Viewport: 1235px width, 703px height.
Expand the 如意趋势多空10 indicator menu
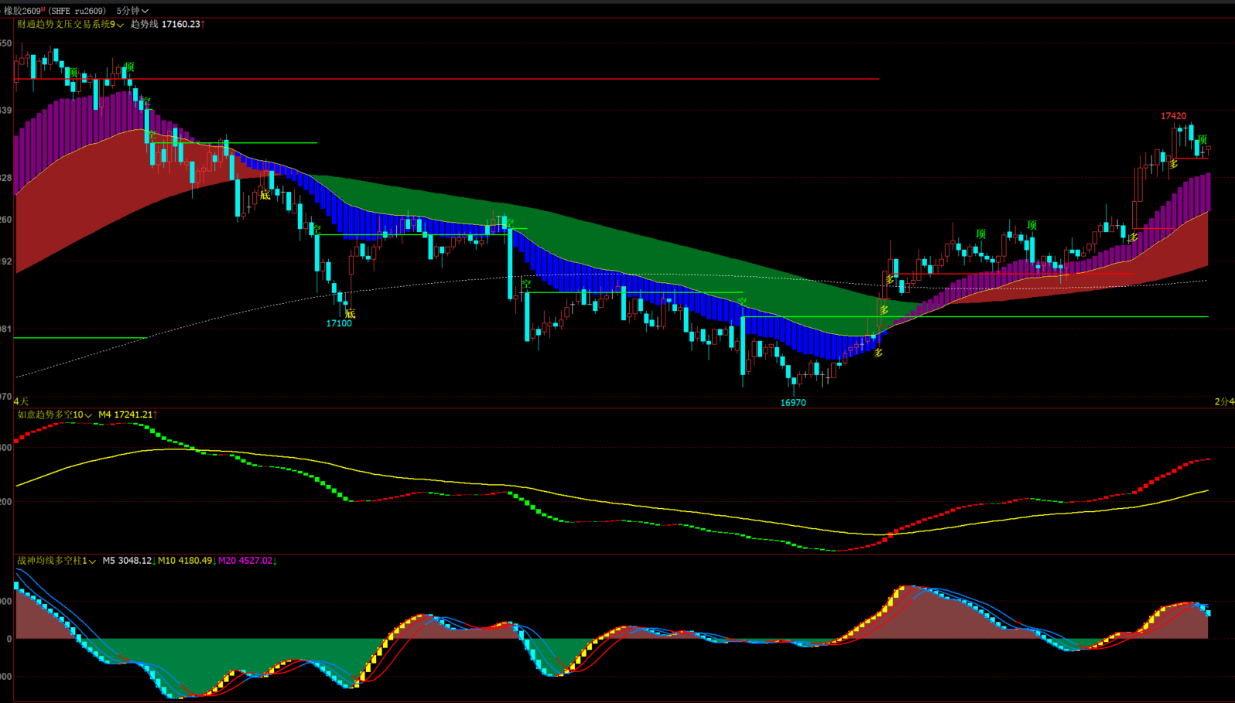(x=88, y=415)
